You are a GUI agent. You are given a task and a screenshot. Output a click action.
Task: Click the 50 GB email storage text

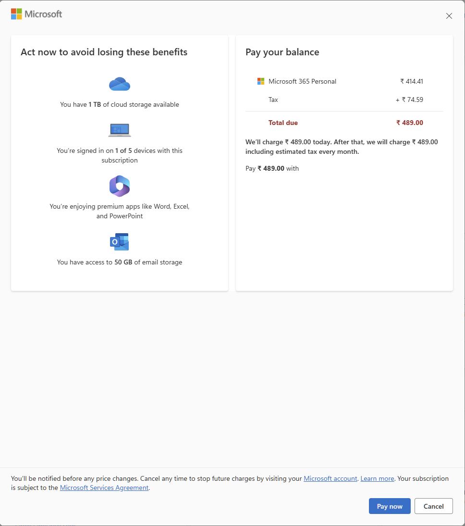point(119,262)
